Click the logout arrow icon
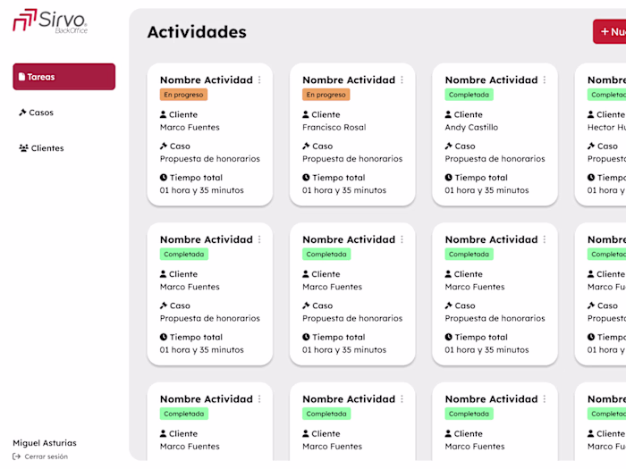 point(17,456)
